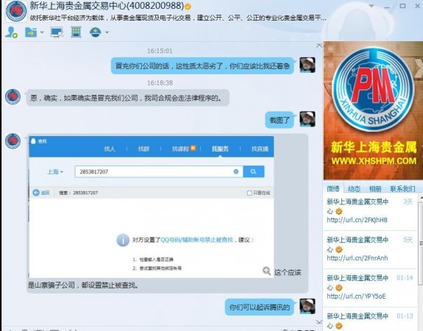Screen dimensions: 423x331
Task: Switch to the 相册 tab
Action: 375,188
